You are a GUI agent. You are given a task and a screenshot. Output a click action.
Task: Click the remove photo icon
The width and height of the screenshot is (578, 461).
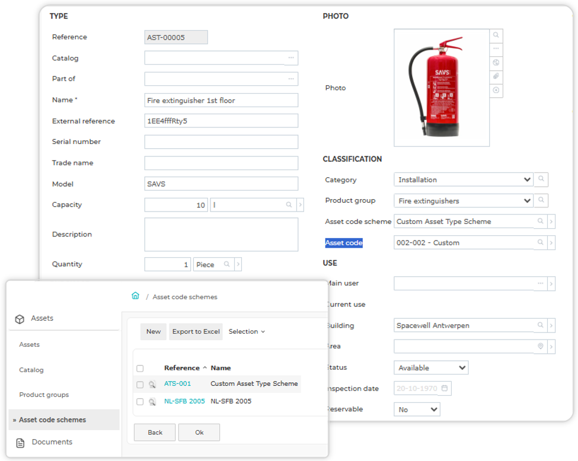click(496, 90)
